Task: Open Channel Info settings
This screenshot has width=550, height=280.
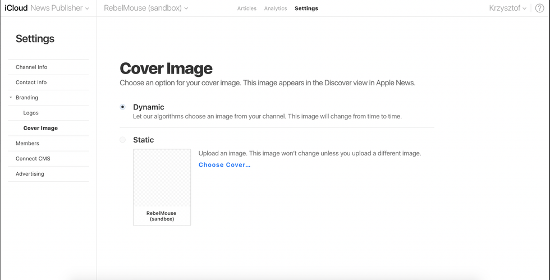Action: click(x=31, y=67)
